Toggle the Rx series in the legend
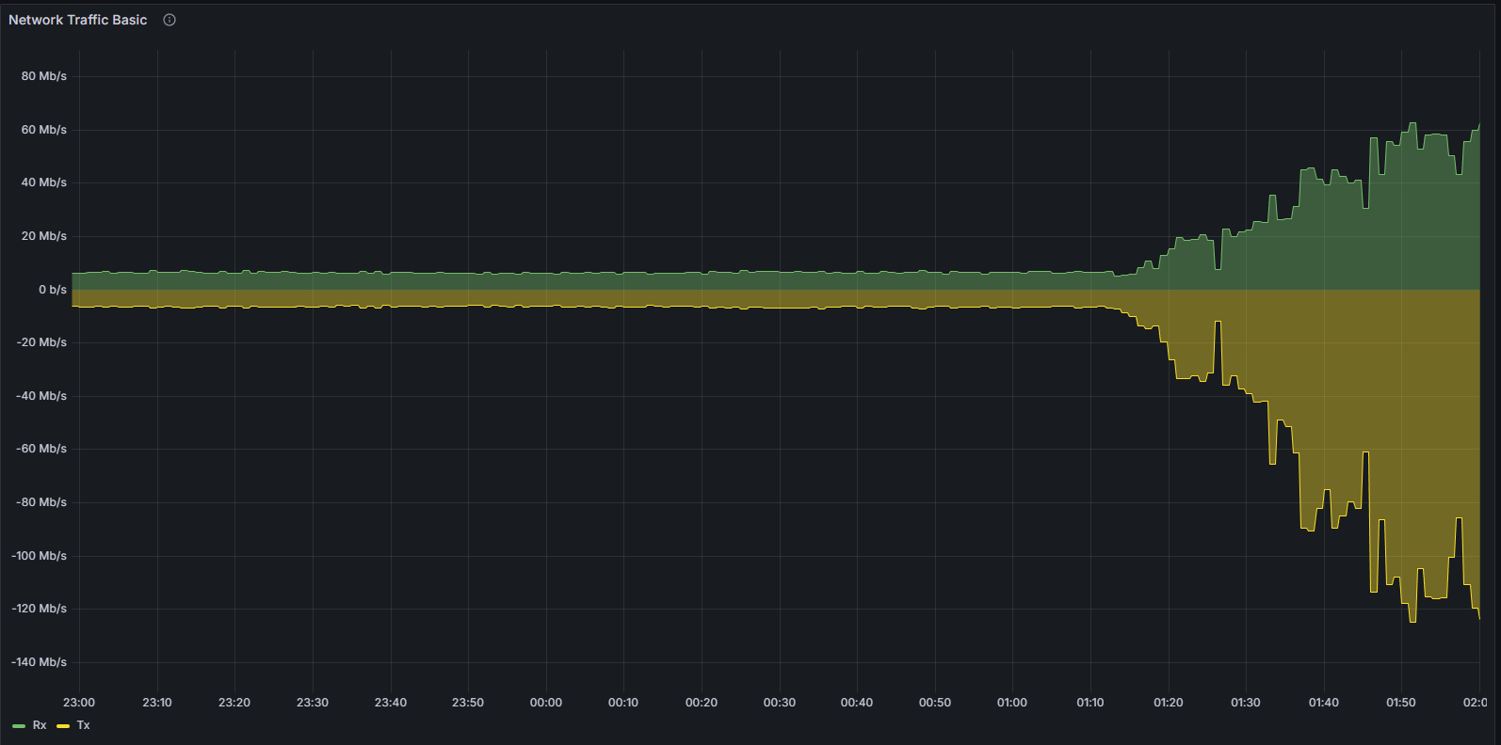 (40, 725)
